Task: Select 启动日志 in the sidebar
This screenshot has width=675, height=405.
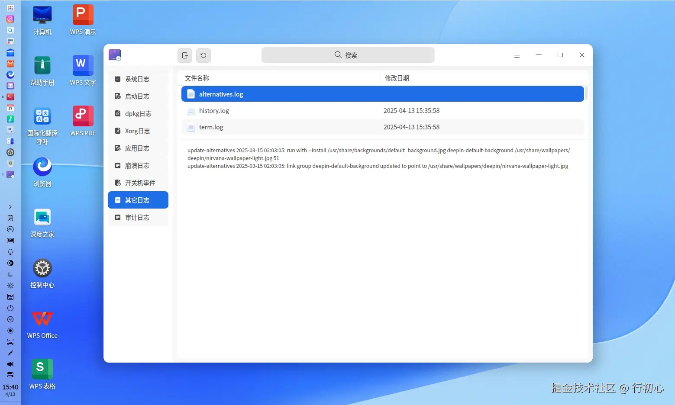Action: (x=138, y=96)
